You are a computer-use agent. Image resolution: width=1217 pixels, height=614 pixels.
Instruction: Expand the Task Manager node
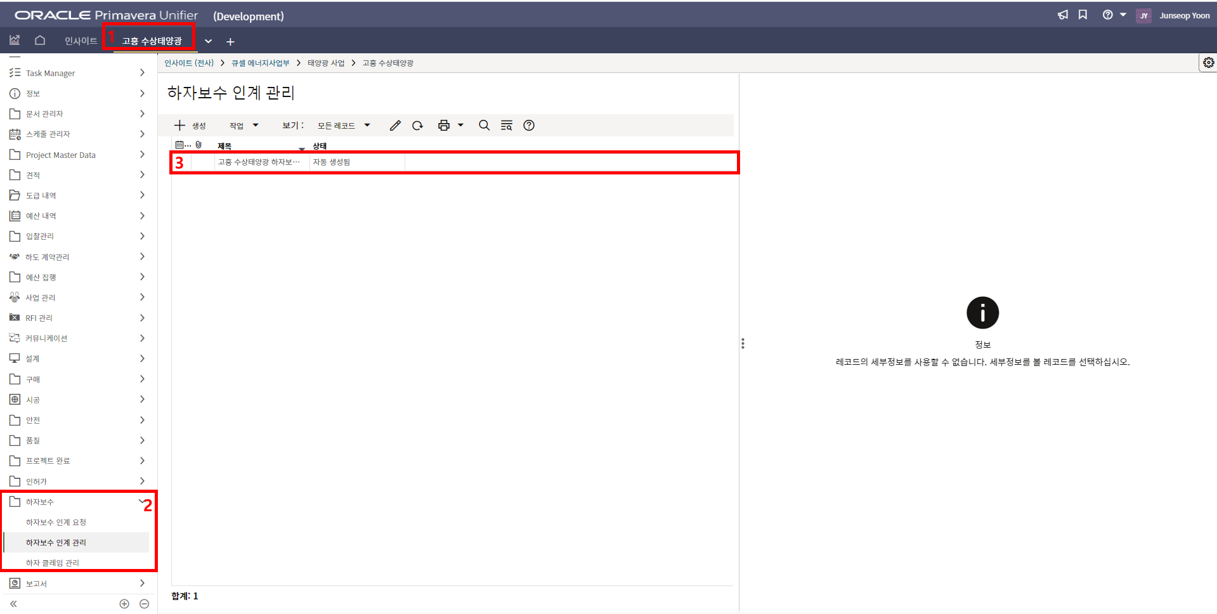pyautogui.click(x=142, y=73)
